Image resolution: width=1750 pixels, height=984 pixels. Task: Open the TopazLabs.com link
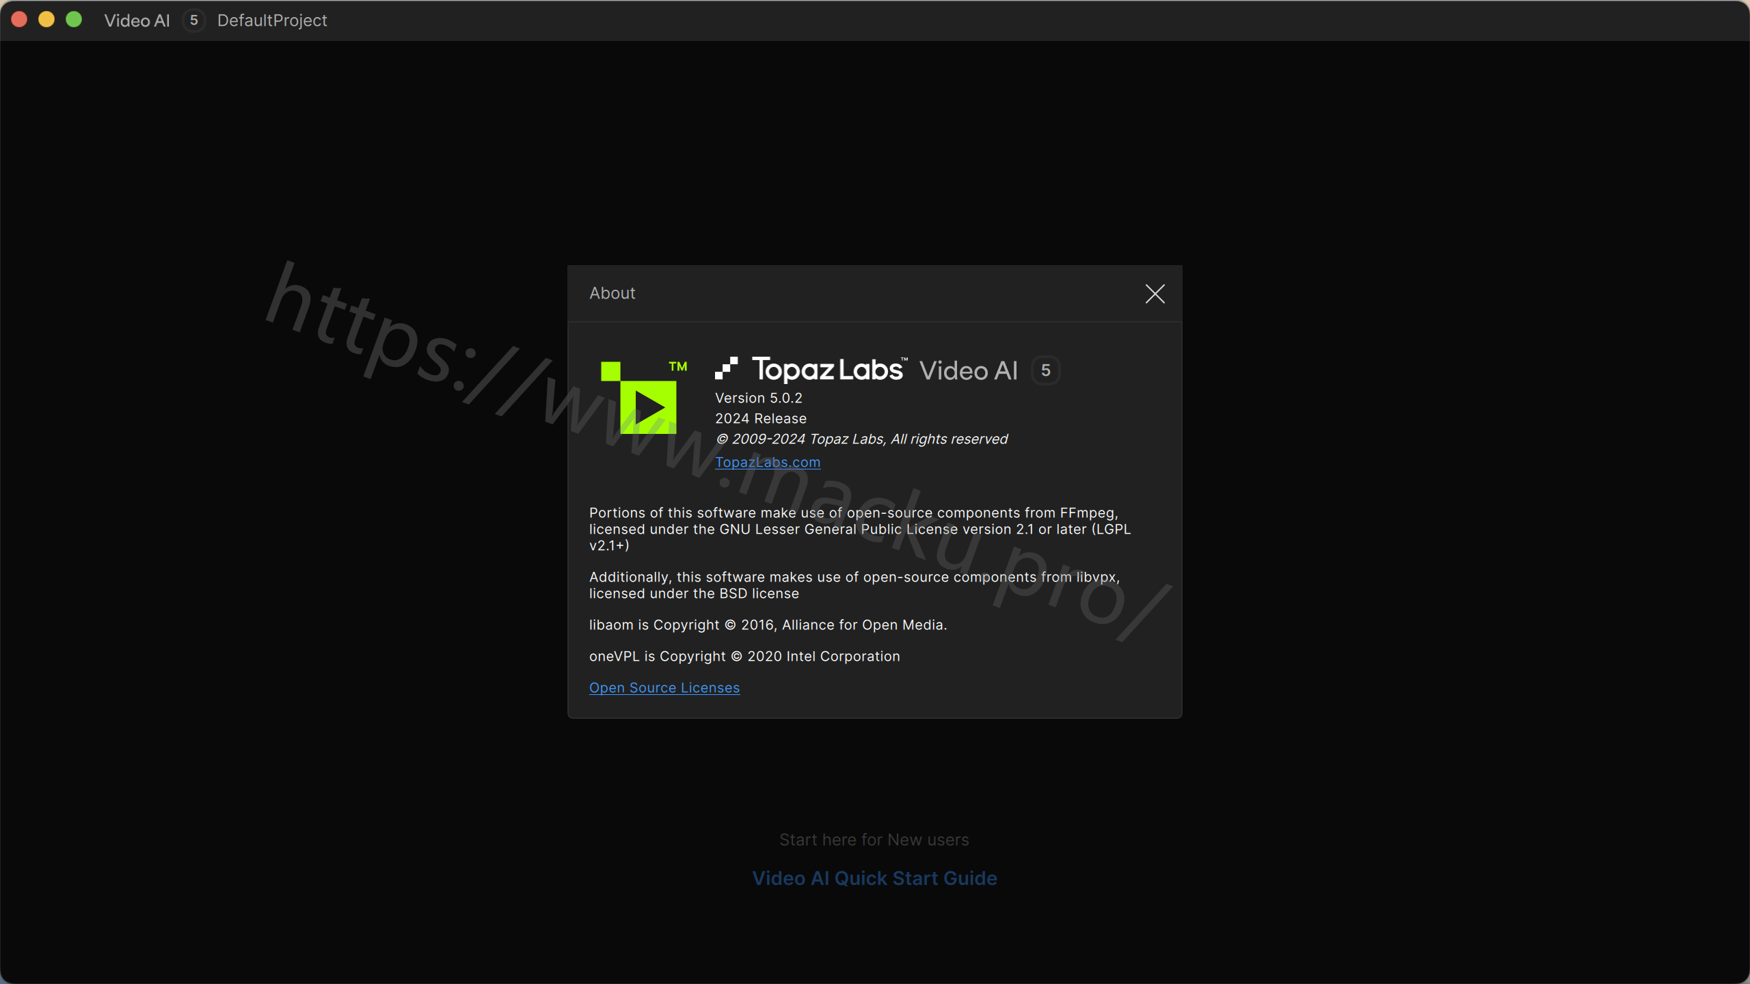click(768, 462)
